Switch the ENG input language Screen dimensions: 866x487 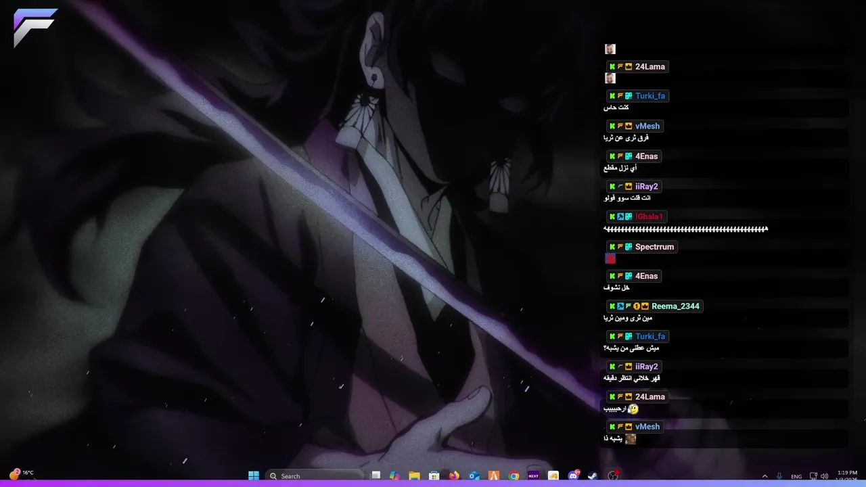(796, 476)
